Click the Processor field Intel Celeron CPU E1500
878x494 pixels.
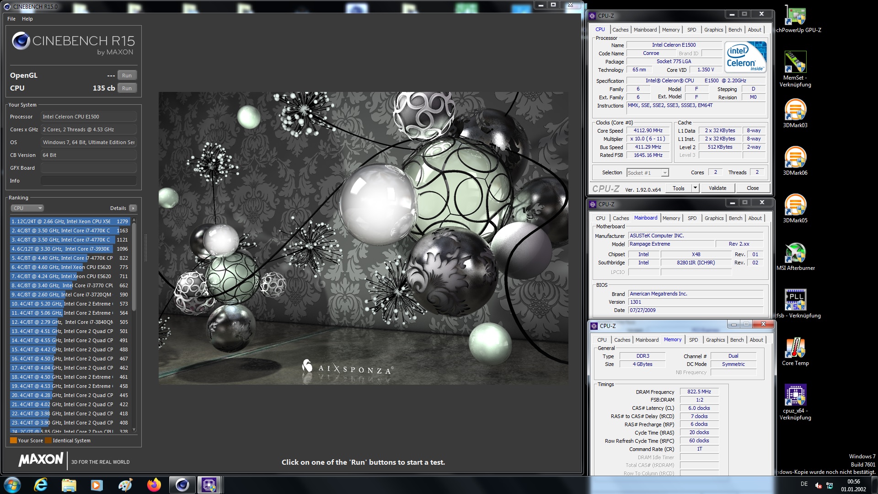point(89,117)
